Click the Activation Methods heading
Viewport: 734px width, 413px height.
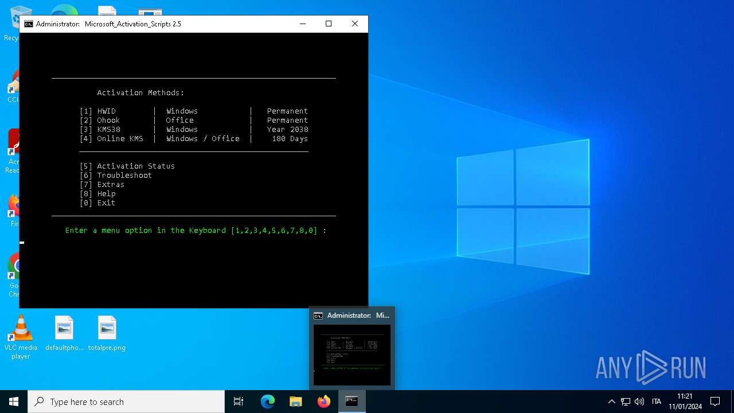pos(140,93)
